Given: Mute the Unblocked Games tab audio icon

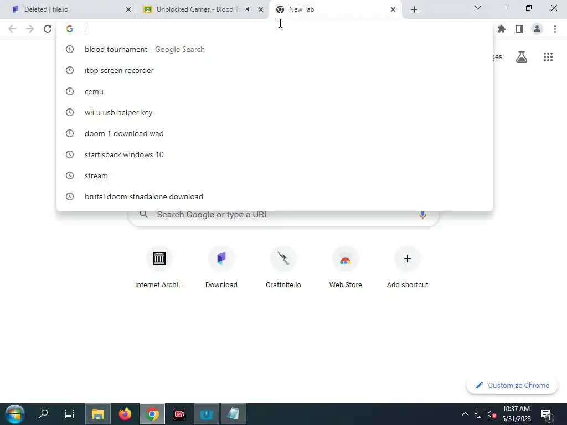Looking at the screenshot, I should 249,9.
